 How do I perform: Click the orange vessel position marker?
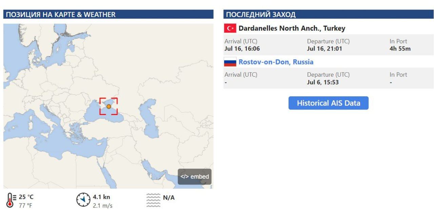coord(109,107)
